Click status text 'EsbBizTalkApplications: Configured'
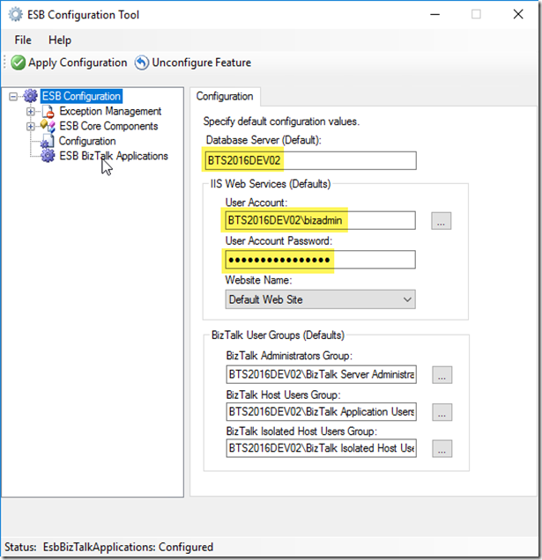This screenshot has height=560, width=542. (128, 547)
